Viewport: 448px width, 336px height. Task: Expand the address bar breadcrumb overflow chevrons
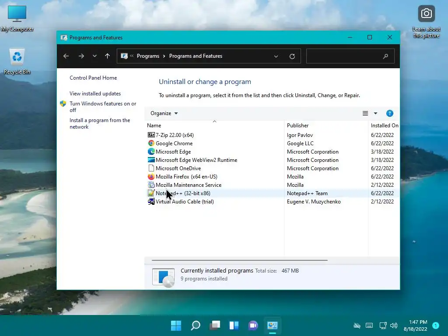[x=132, y=56]
